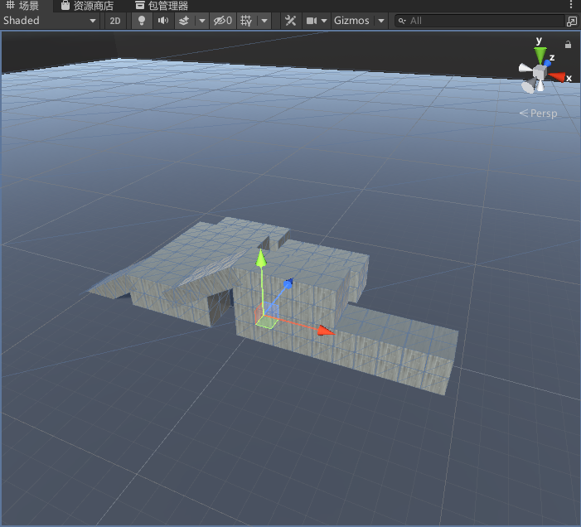Open the effects dropdown arrow
Screen dimensions: 581x527
(201, 21)
